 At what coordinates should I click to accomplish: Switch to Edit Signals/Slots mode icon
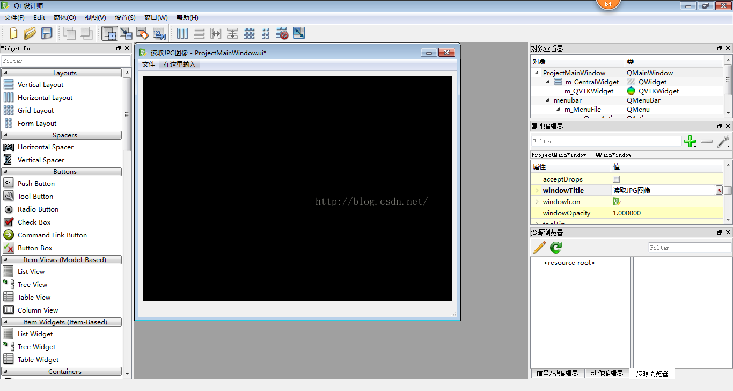point(126,33)
